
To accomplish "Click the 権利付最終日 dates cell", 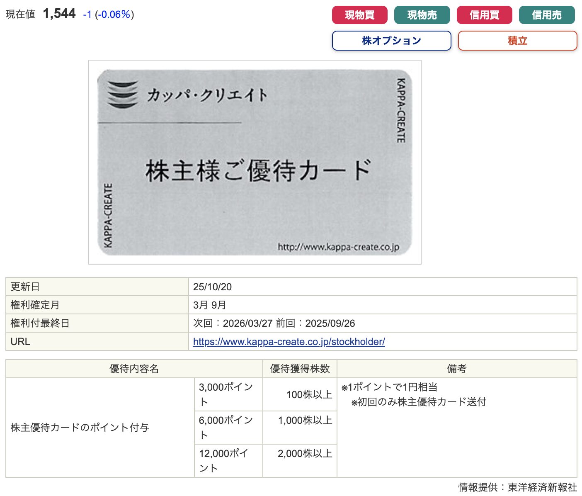I will click(274, 323).
